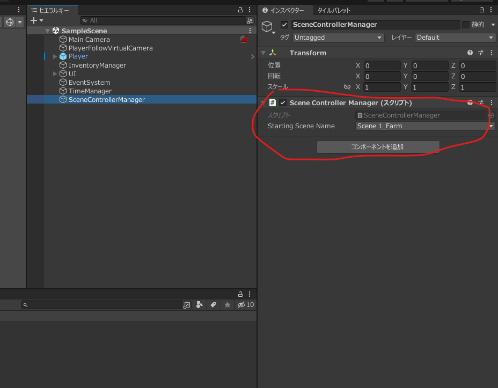Open the Tag dropdown showing Untagged
The height and width of the screenshot is (388, 498).
click(338, 38)
